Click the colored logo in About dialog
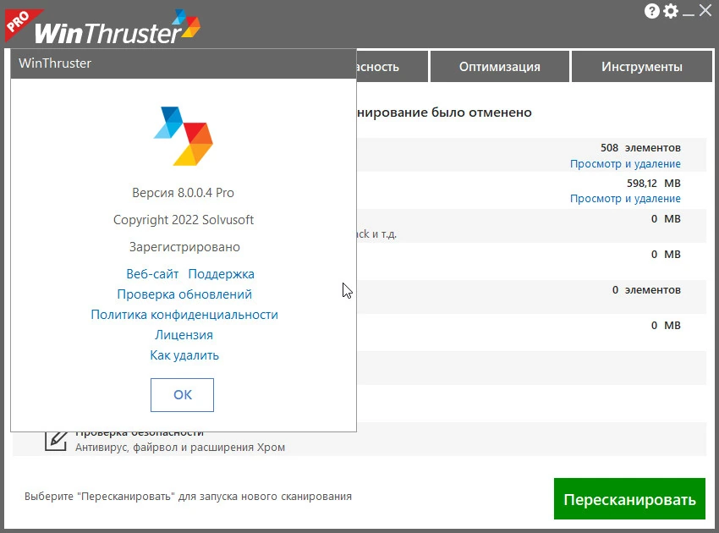719x533 pixels. pyautogui.click(x=184, y=135)
